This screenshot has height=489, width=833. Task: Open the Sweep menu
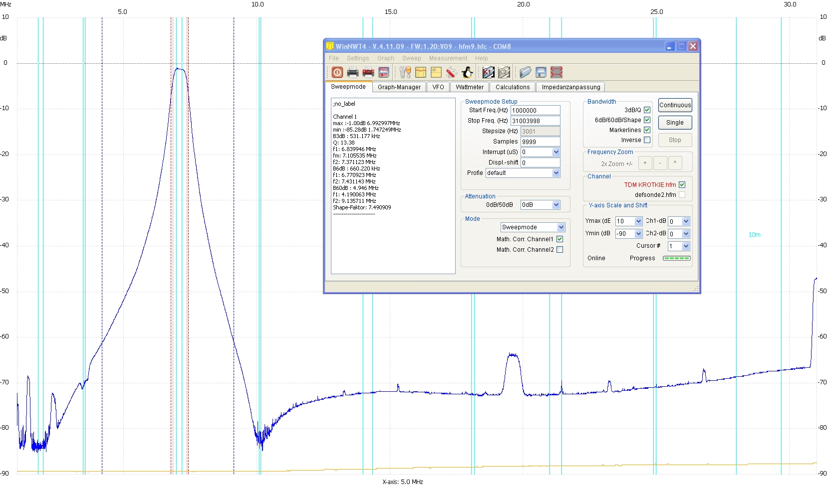411,58
